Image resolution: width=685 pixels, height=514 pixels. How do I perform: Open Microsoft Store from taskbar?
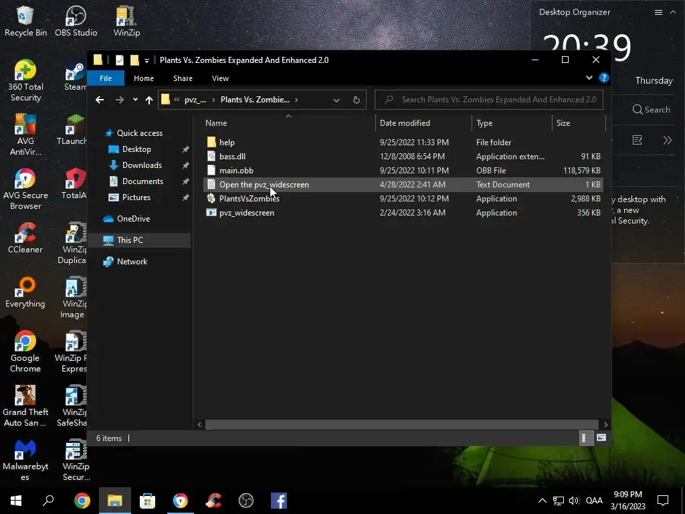click(x=147, y=501)
